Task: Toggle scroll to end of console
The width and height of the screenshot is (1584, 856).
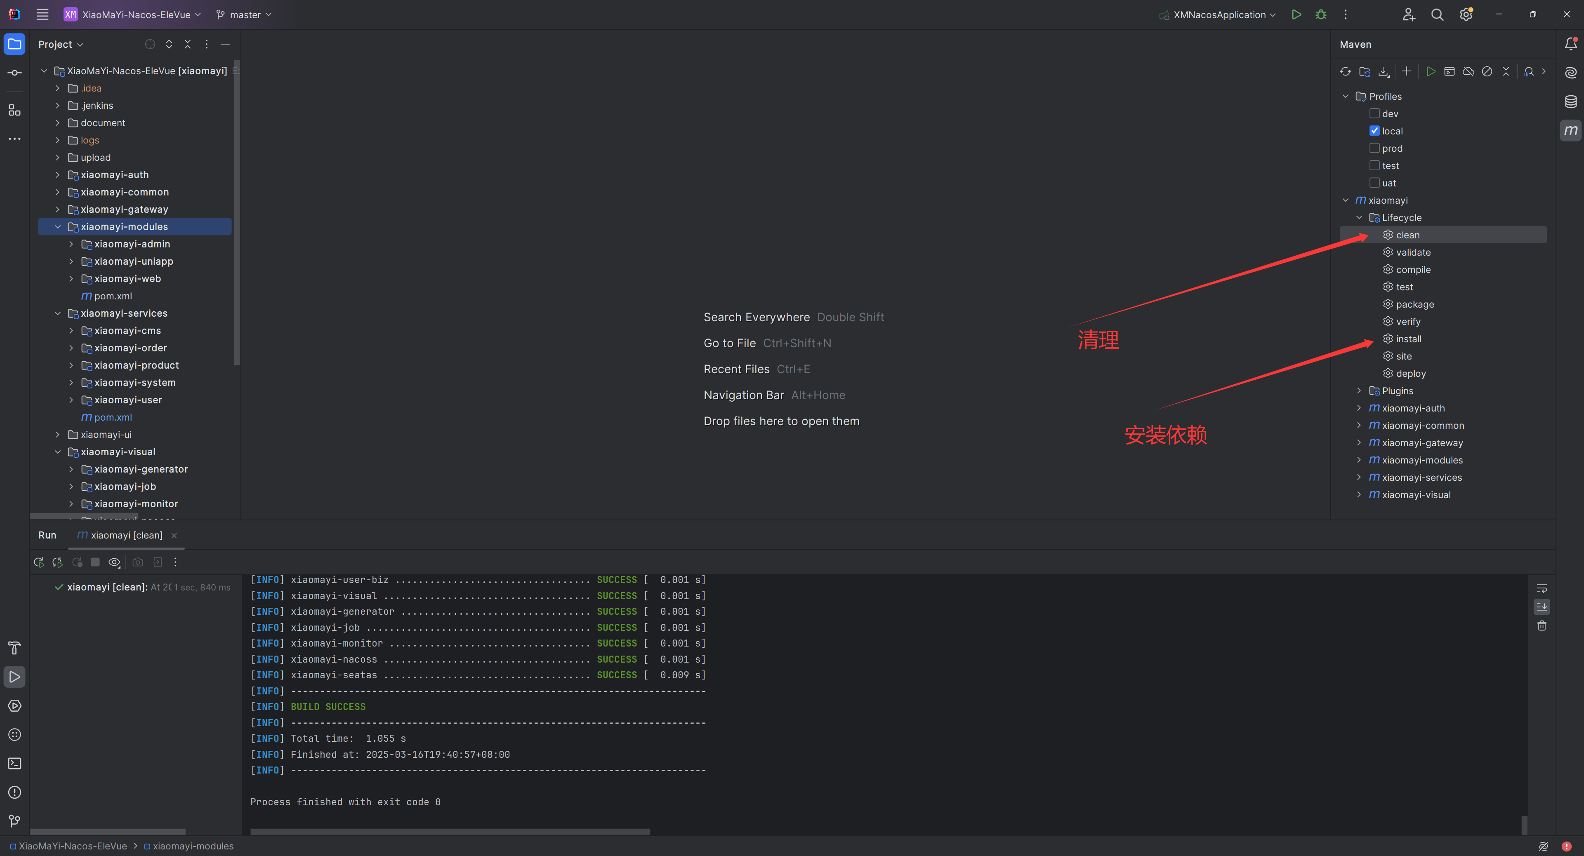Action: pos(1542,607)
